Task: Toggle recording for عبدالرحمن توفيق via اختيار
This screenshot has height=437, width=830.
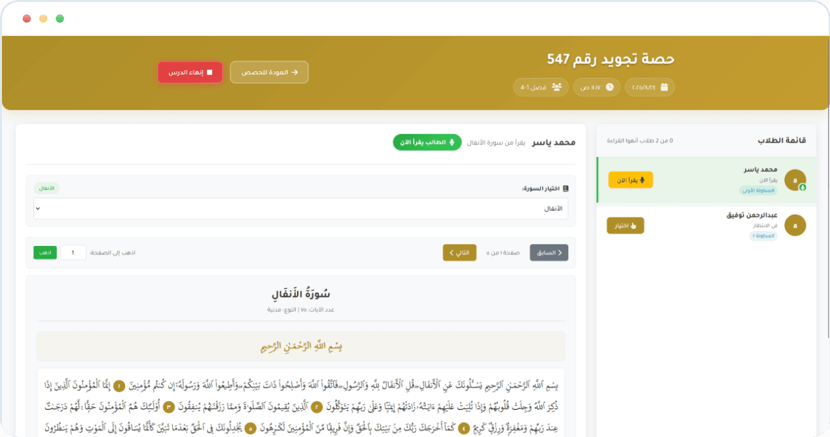Action: click(625, 225)
